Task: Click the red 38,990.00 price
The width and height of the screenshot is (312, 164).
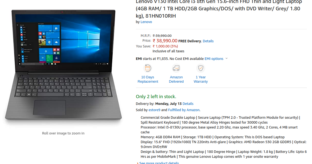Action: (165, 41)
